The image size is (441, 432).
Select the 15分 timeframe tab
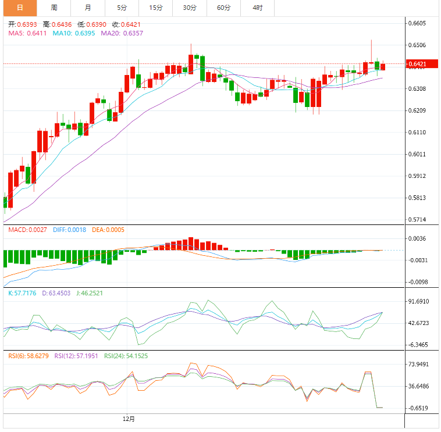click(x=155, y=8)
